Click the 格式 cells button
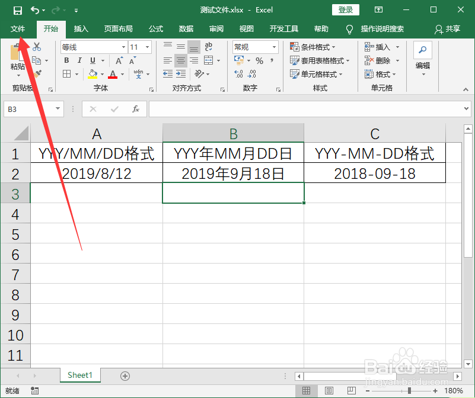The height and width of the screenshot is (398, 475). 380,74
